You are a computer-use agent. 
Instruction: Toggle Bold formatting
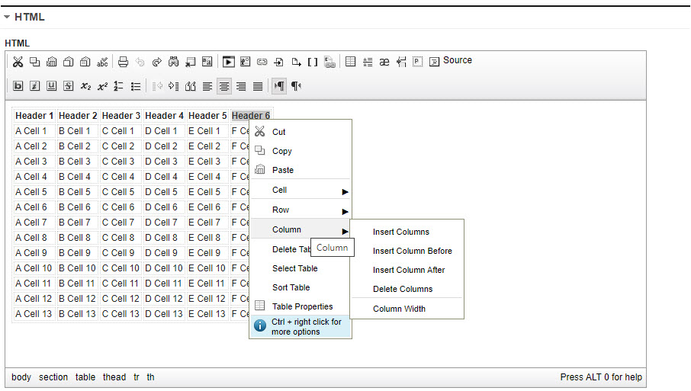point(18,86)
